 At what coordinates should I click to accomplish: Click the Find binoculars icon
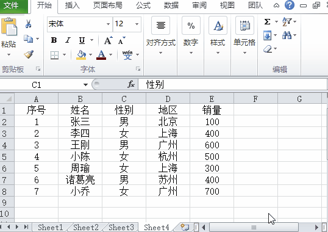tap(287, 35)
